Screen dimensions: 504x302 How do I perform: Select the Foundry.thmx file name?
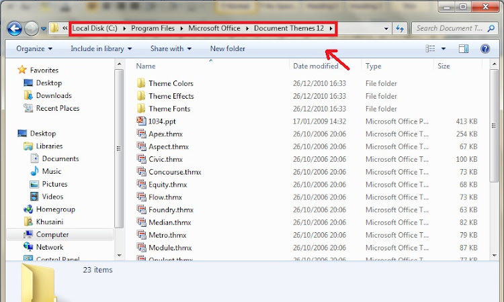click(171, 210)
